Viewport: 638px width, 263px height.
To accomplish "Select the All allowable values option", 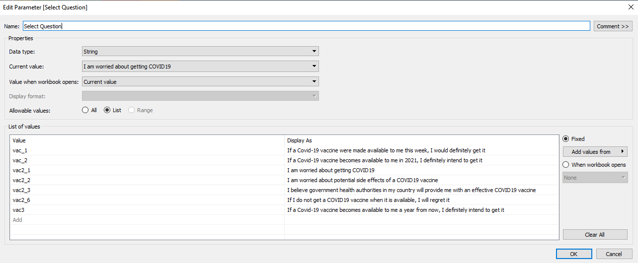I will 85,110.
